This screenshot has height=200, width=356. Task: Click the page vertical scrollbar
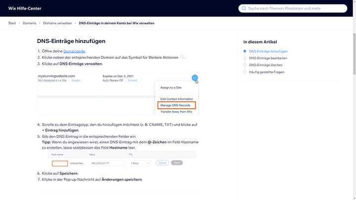(354, 54)
